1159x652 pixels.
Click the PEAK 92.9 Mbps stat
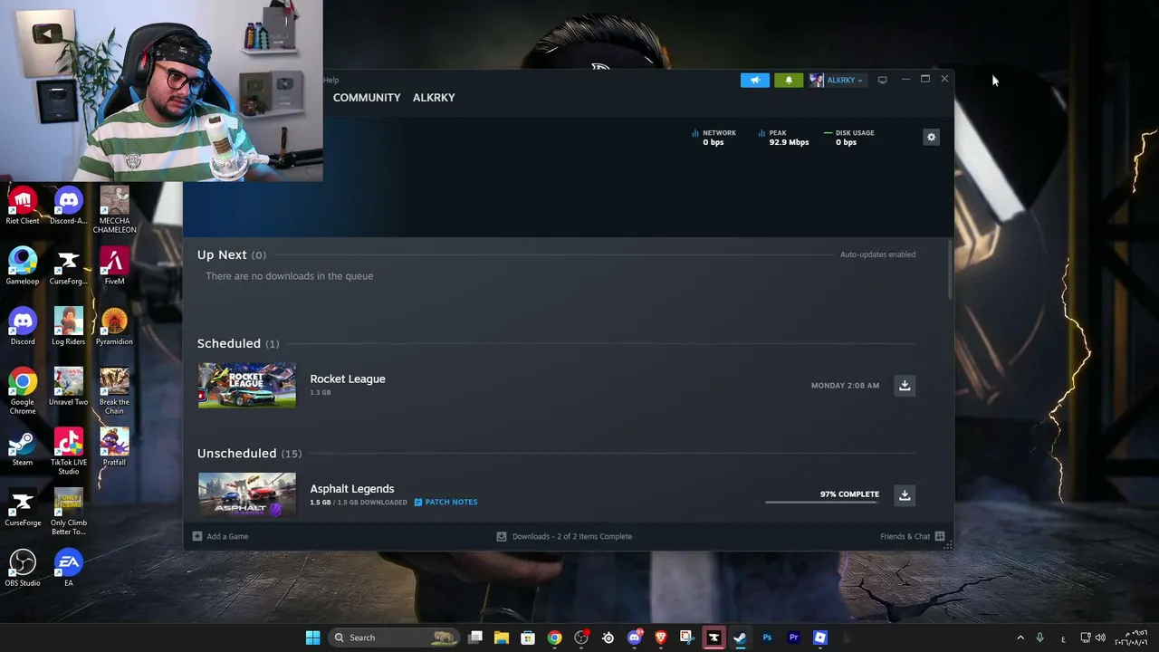point(783,138)
